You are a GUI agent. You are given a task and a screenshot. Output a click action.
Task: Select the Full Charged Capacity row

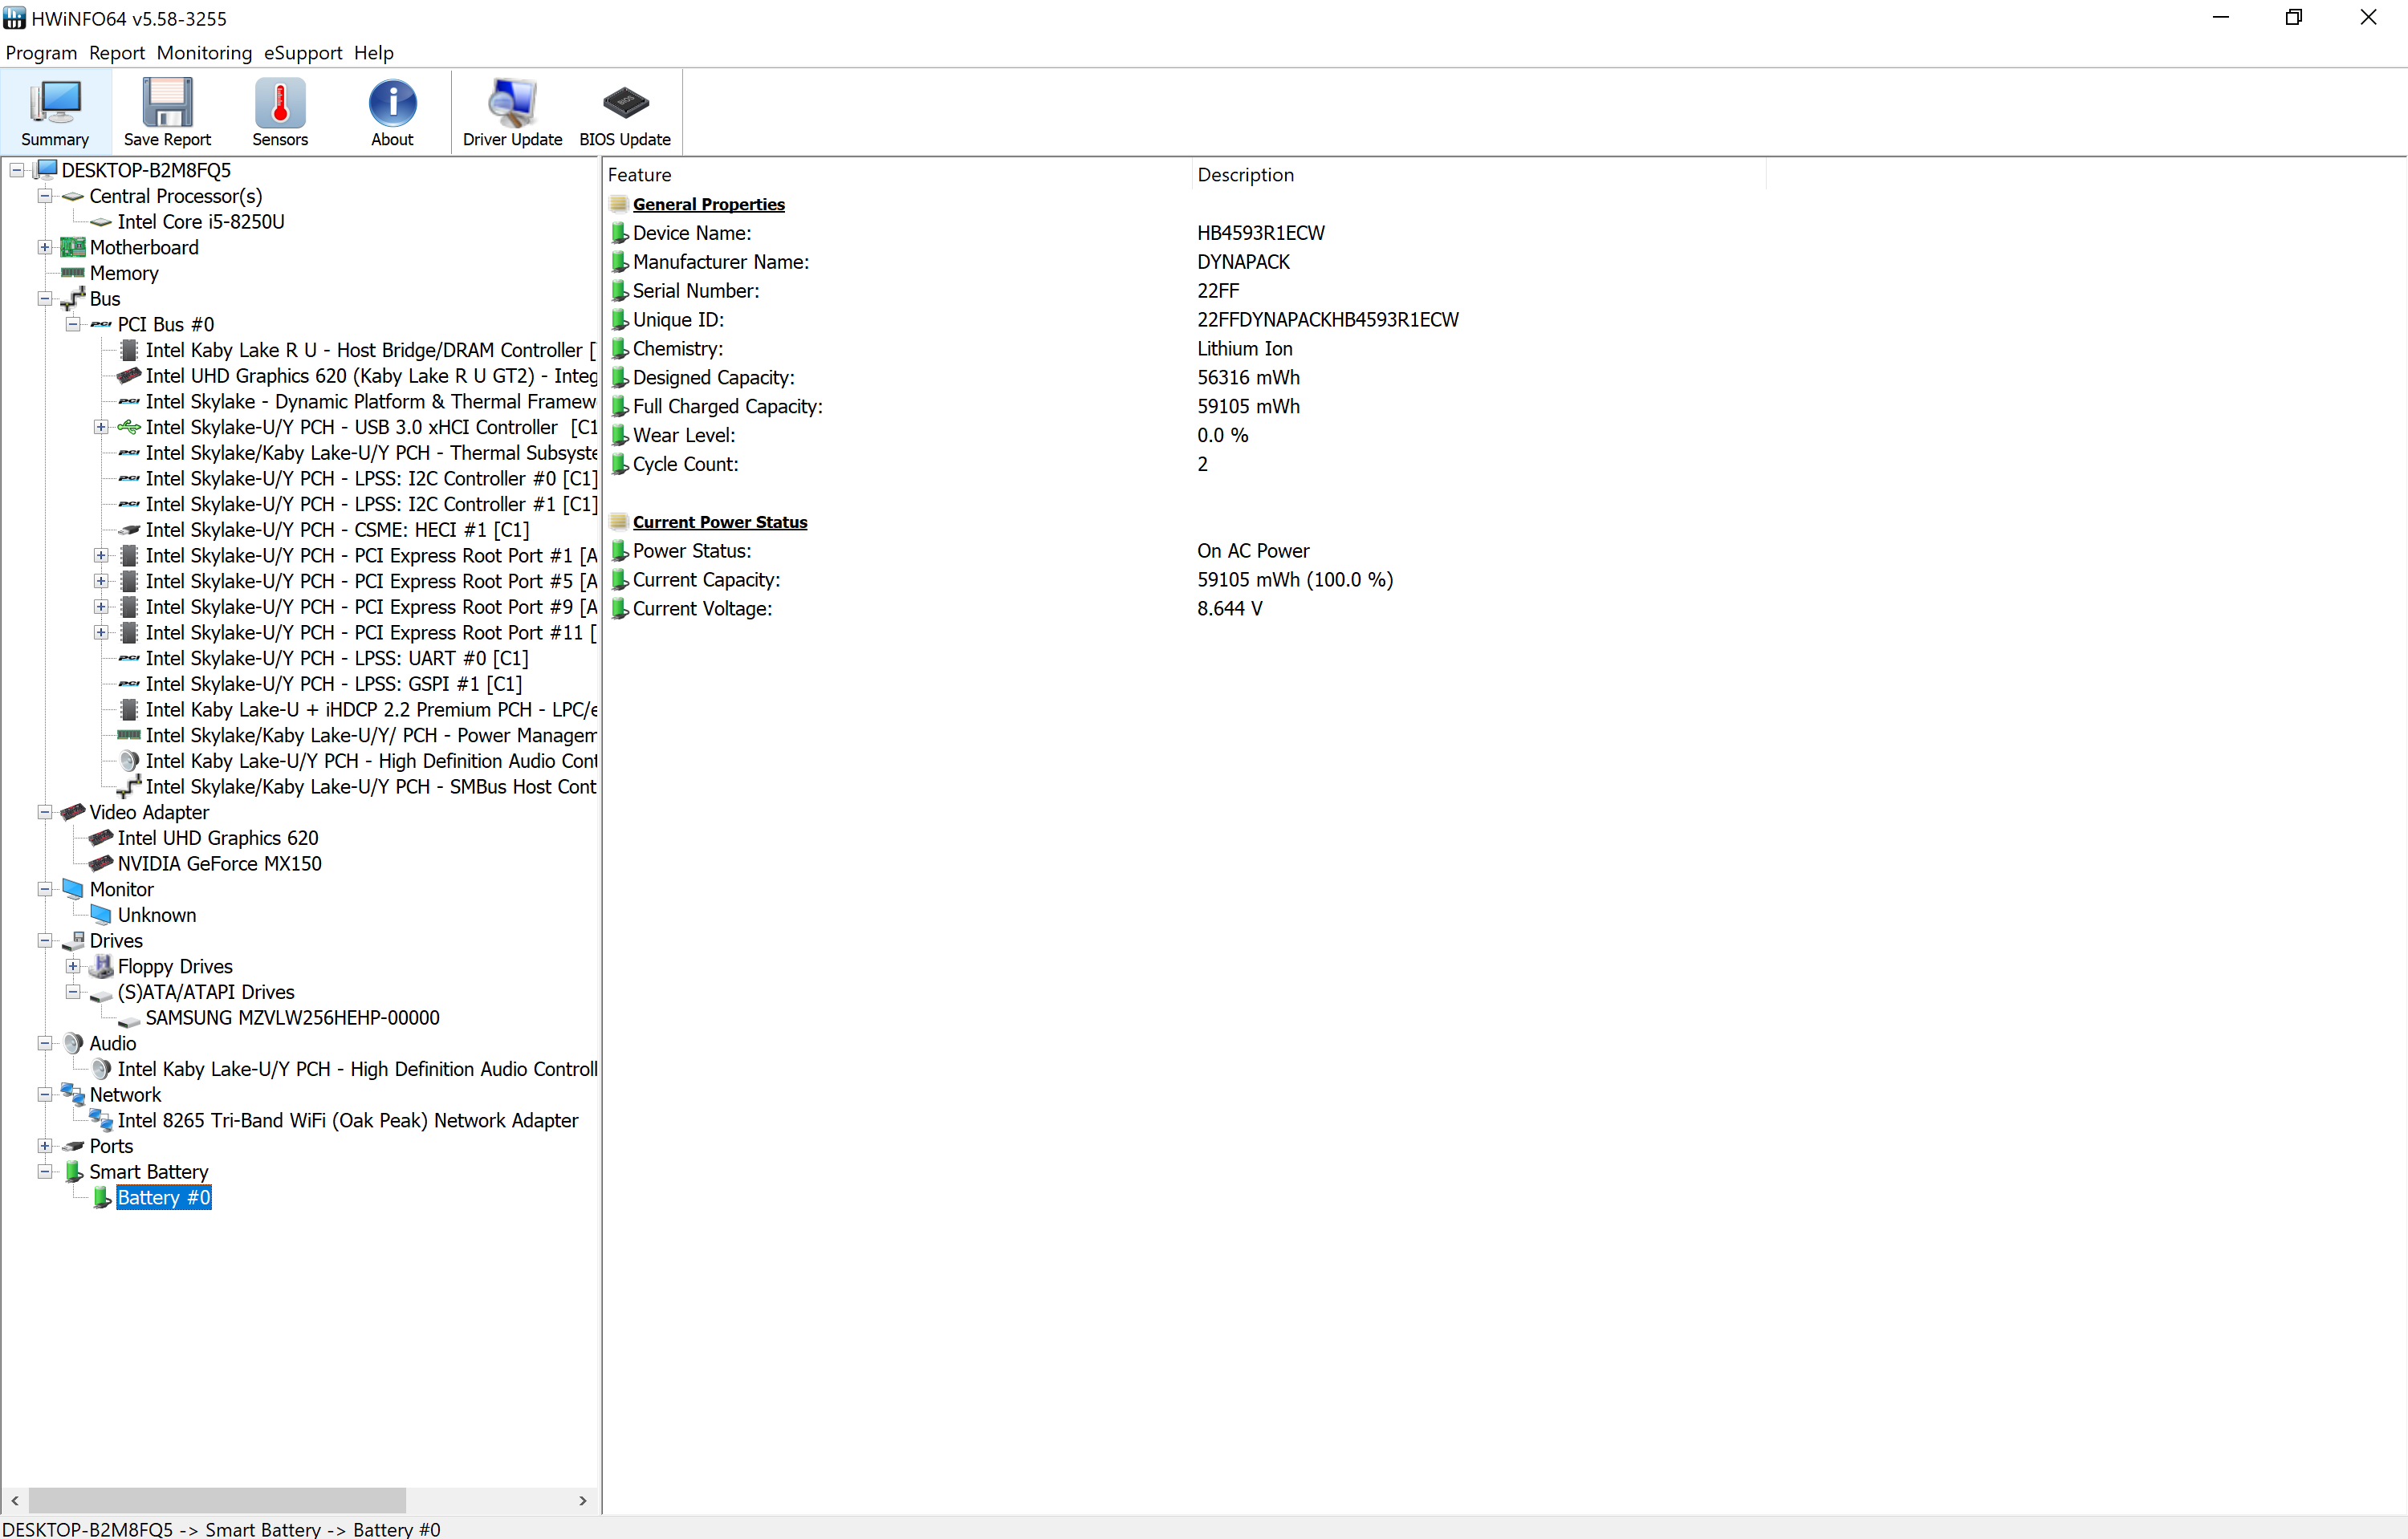(x=1185, y=407)
